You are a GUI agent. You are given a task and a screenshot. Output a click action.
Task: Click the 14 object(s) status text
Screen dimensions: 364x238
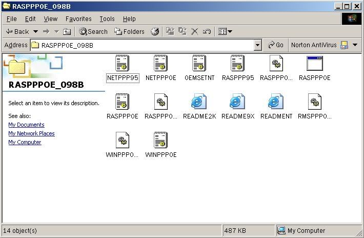[19, 231]
